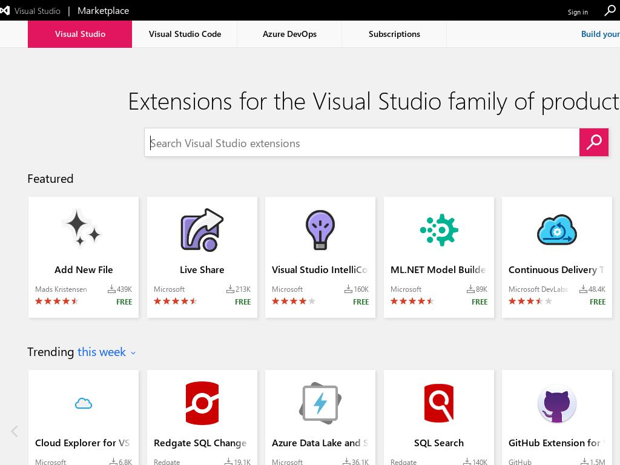Click the download icon beside 439K
The width and height of the screenshot is (620, 465).
pos(111,289)
